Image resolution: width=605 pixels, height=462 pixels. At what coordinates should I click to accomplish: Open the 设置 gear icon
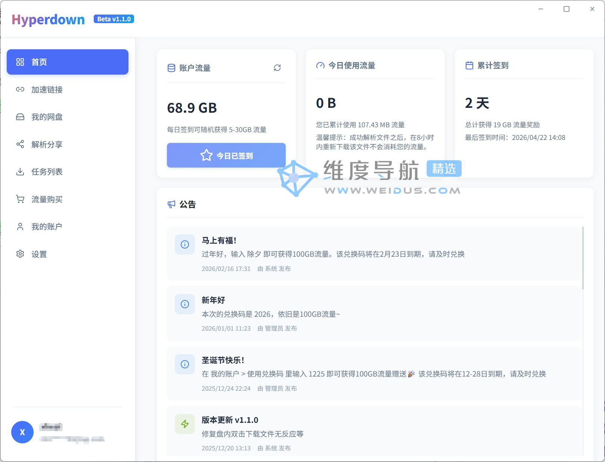tap(21, 254)
